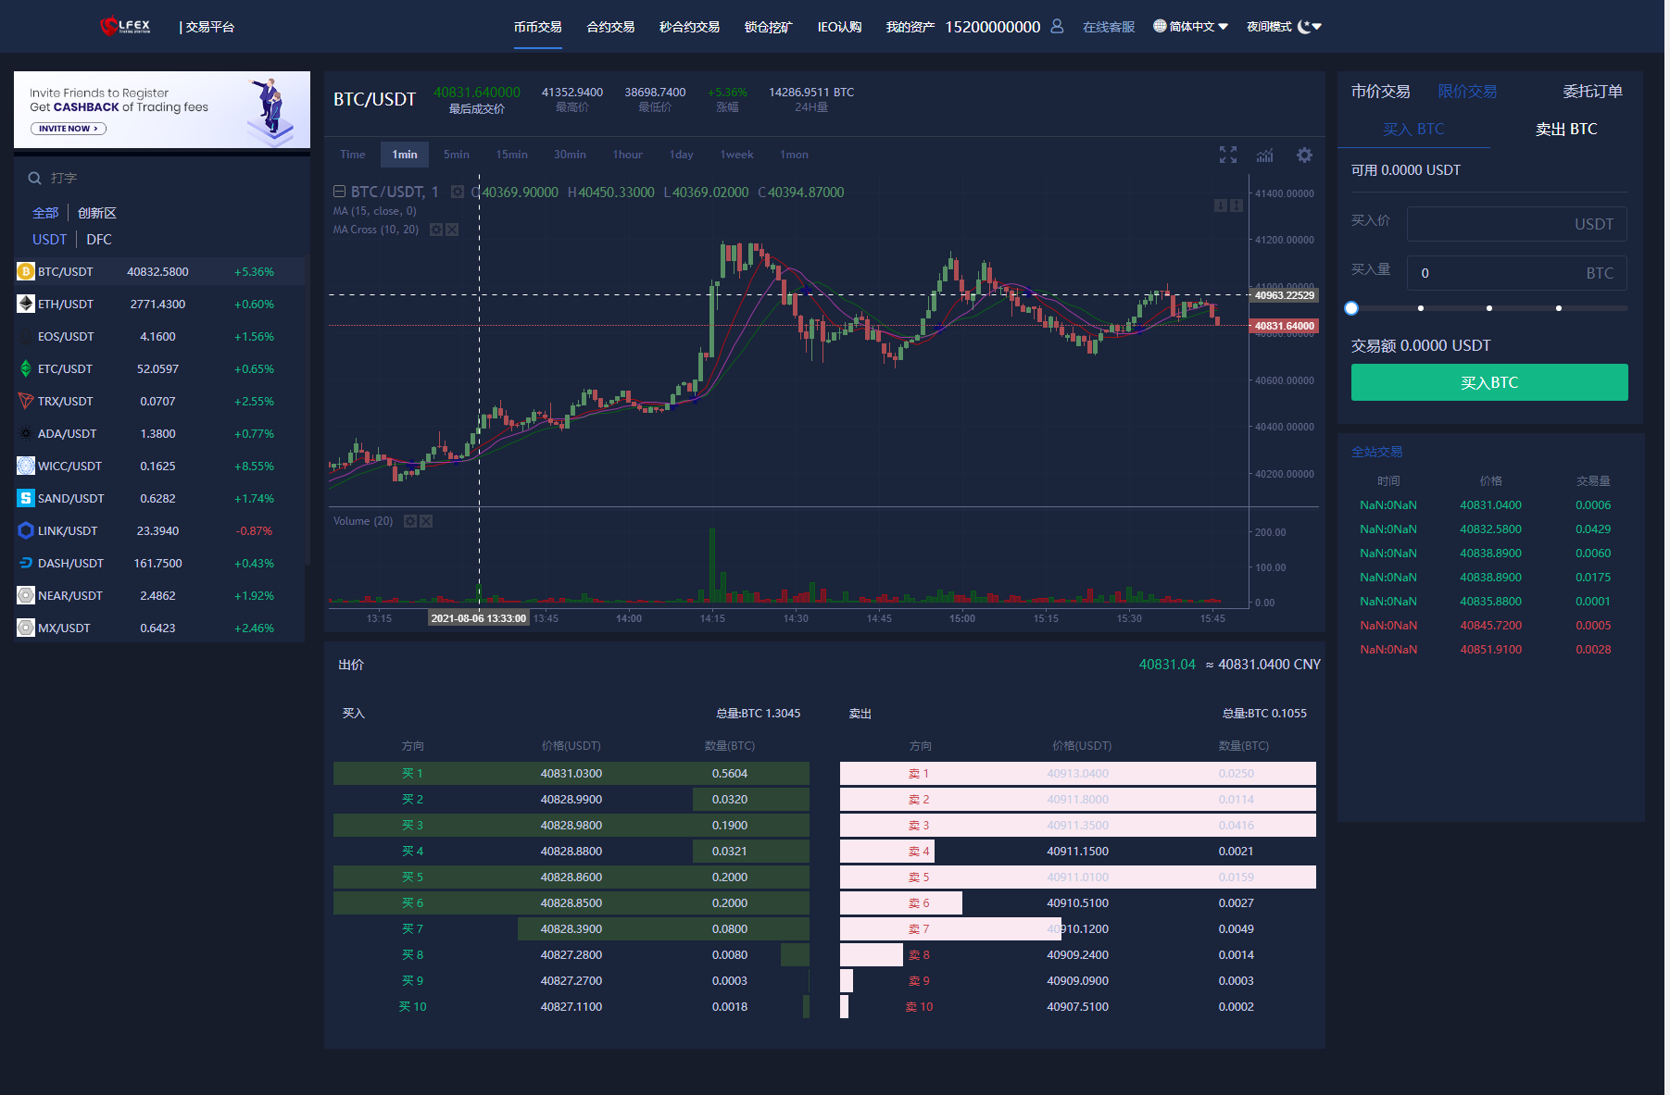Screen dimensions: 1670x1095
Task: Remove the Volume (20) indicator with its X
Action: click(426, 521)
